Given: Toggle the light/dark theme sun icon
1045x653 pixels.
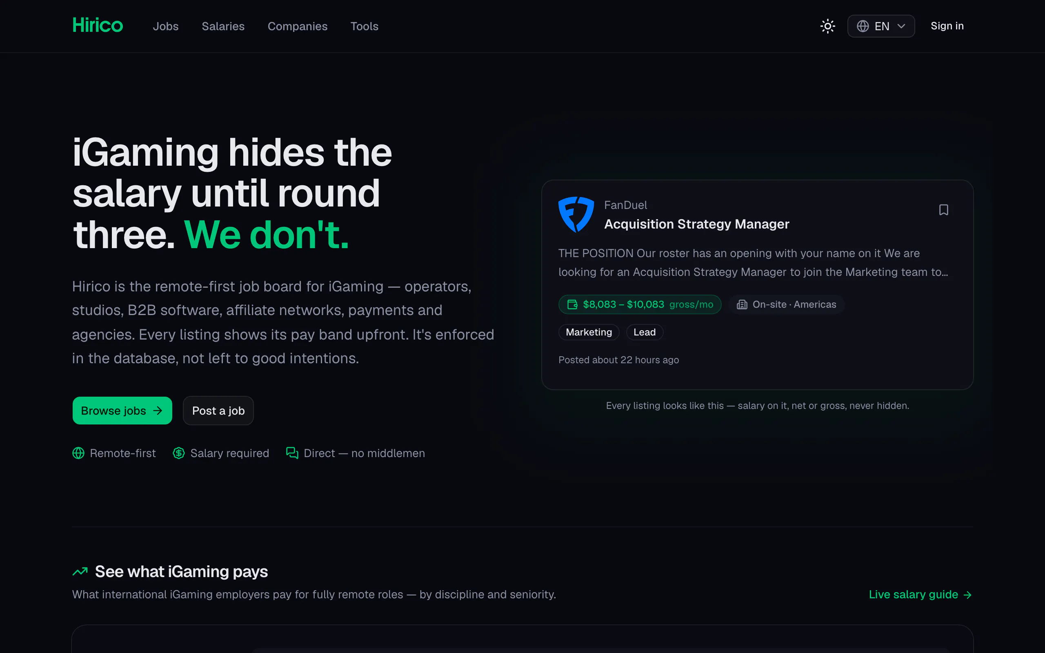Looking at the screenshot, I should [827, 26].
